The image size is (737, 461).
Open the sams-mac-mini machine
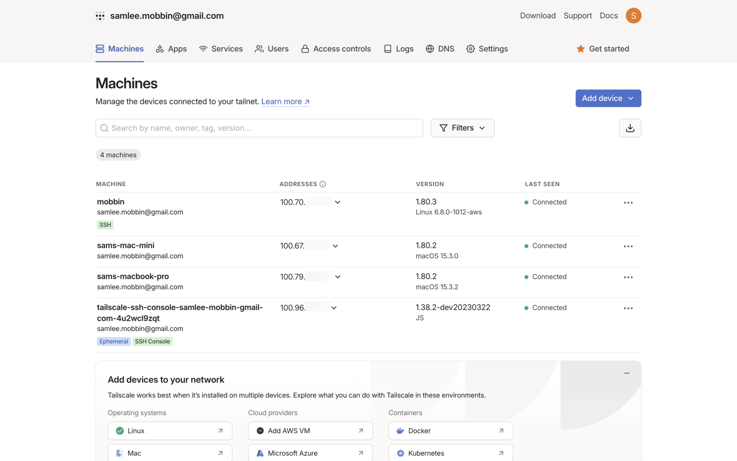126,245
